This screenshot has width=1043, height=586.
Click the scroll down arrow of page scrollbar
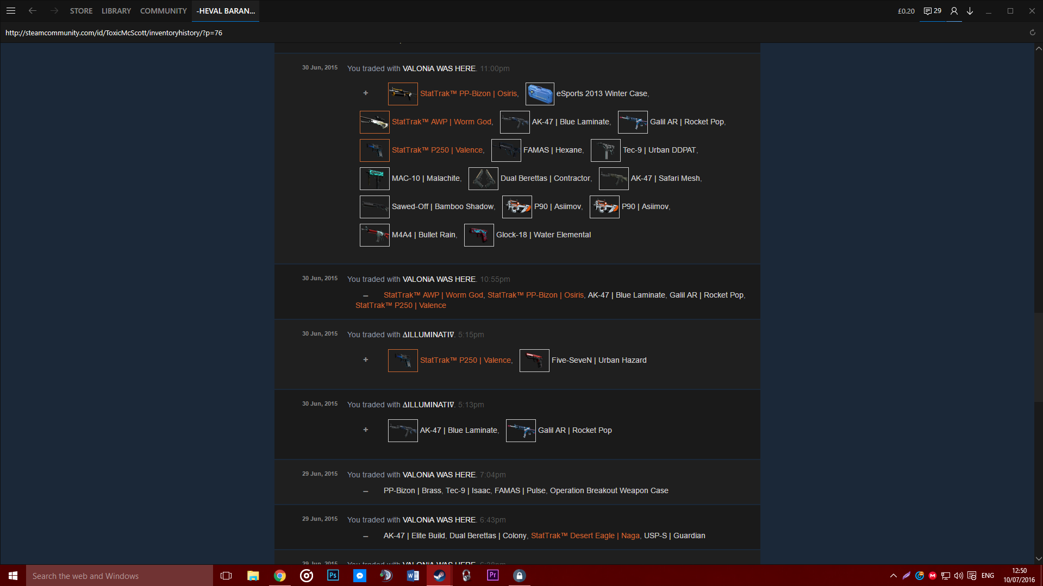[x=1038, y=558]
